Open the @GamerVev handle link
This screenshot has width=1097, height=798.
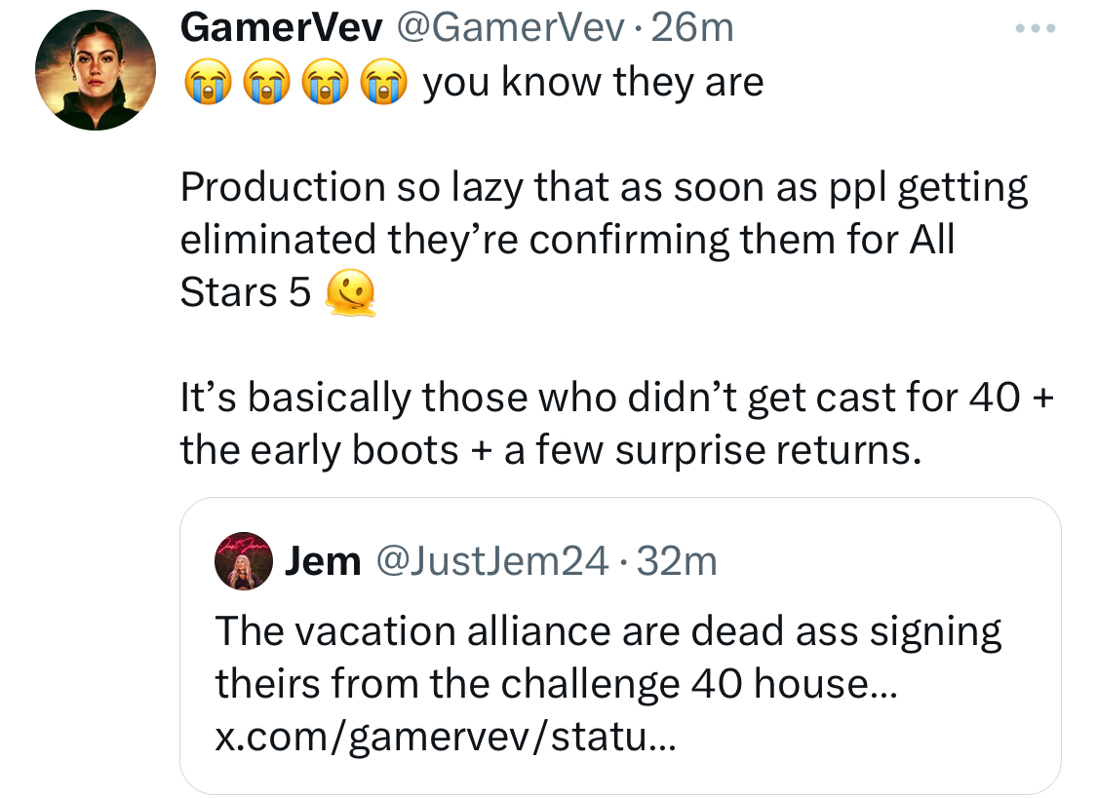[x=511, y=28]
